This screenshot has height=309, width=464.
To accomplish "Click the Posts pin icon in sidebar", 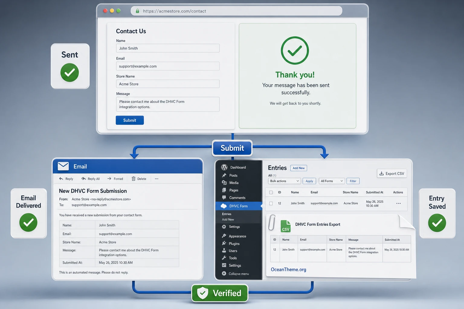I will 224,175.
